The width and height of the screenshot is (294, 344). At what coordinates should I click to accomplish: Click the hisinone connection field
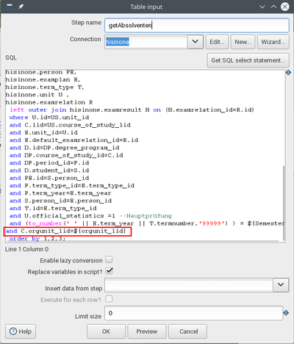[x=146, y=42]
